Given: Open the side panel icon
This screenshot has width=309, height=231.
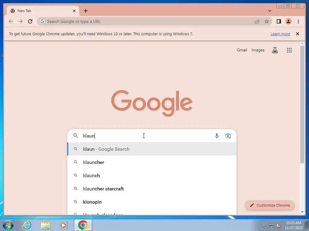Looking at the screenshot, I should (279, 21).
